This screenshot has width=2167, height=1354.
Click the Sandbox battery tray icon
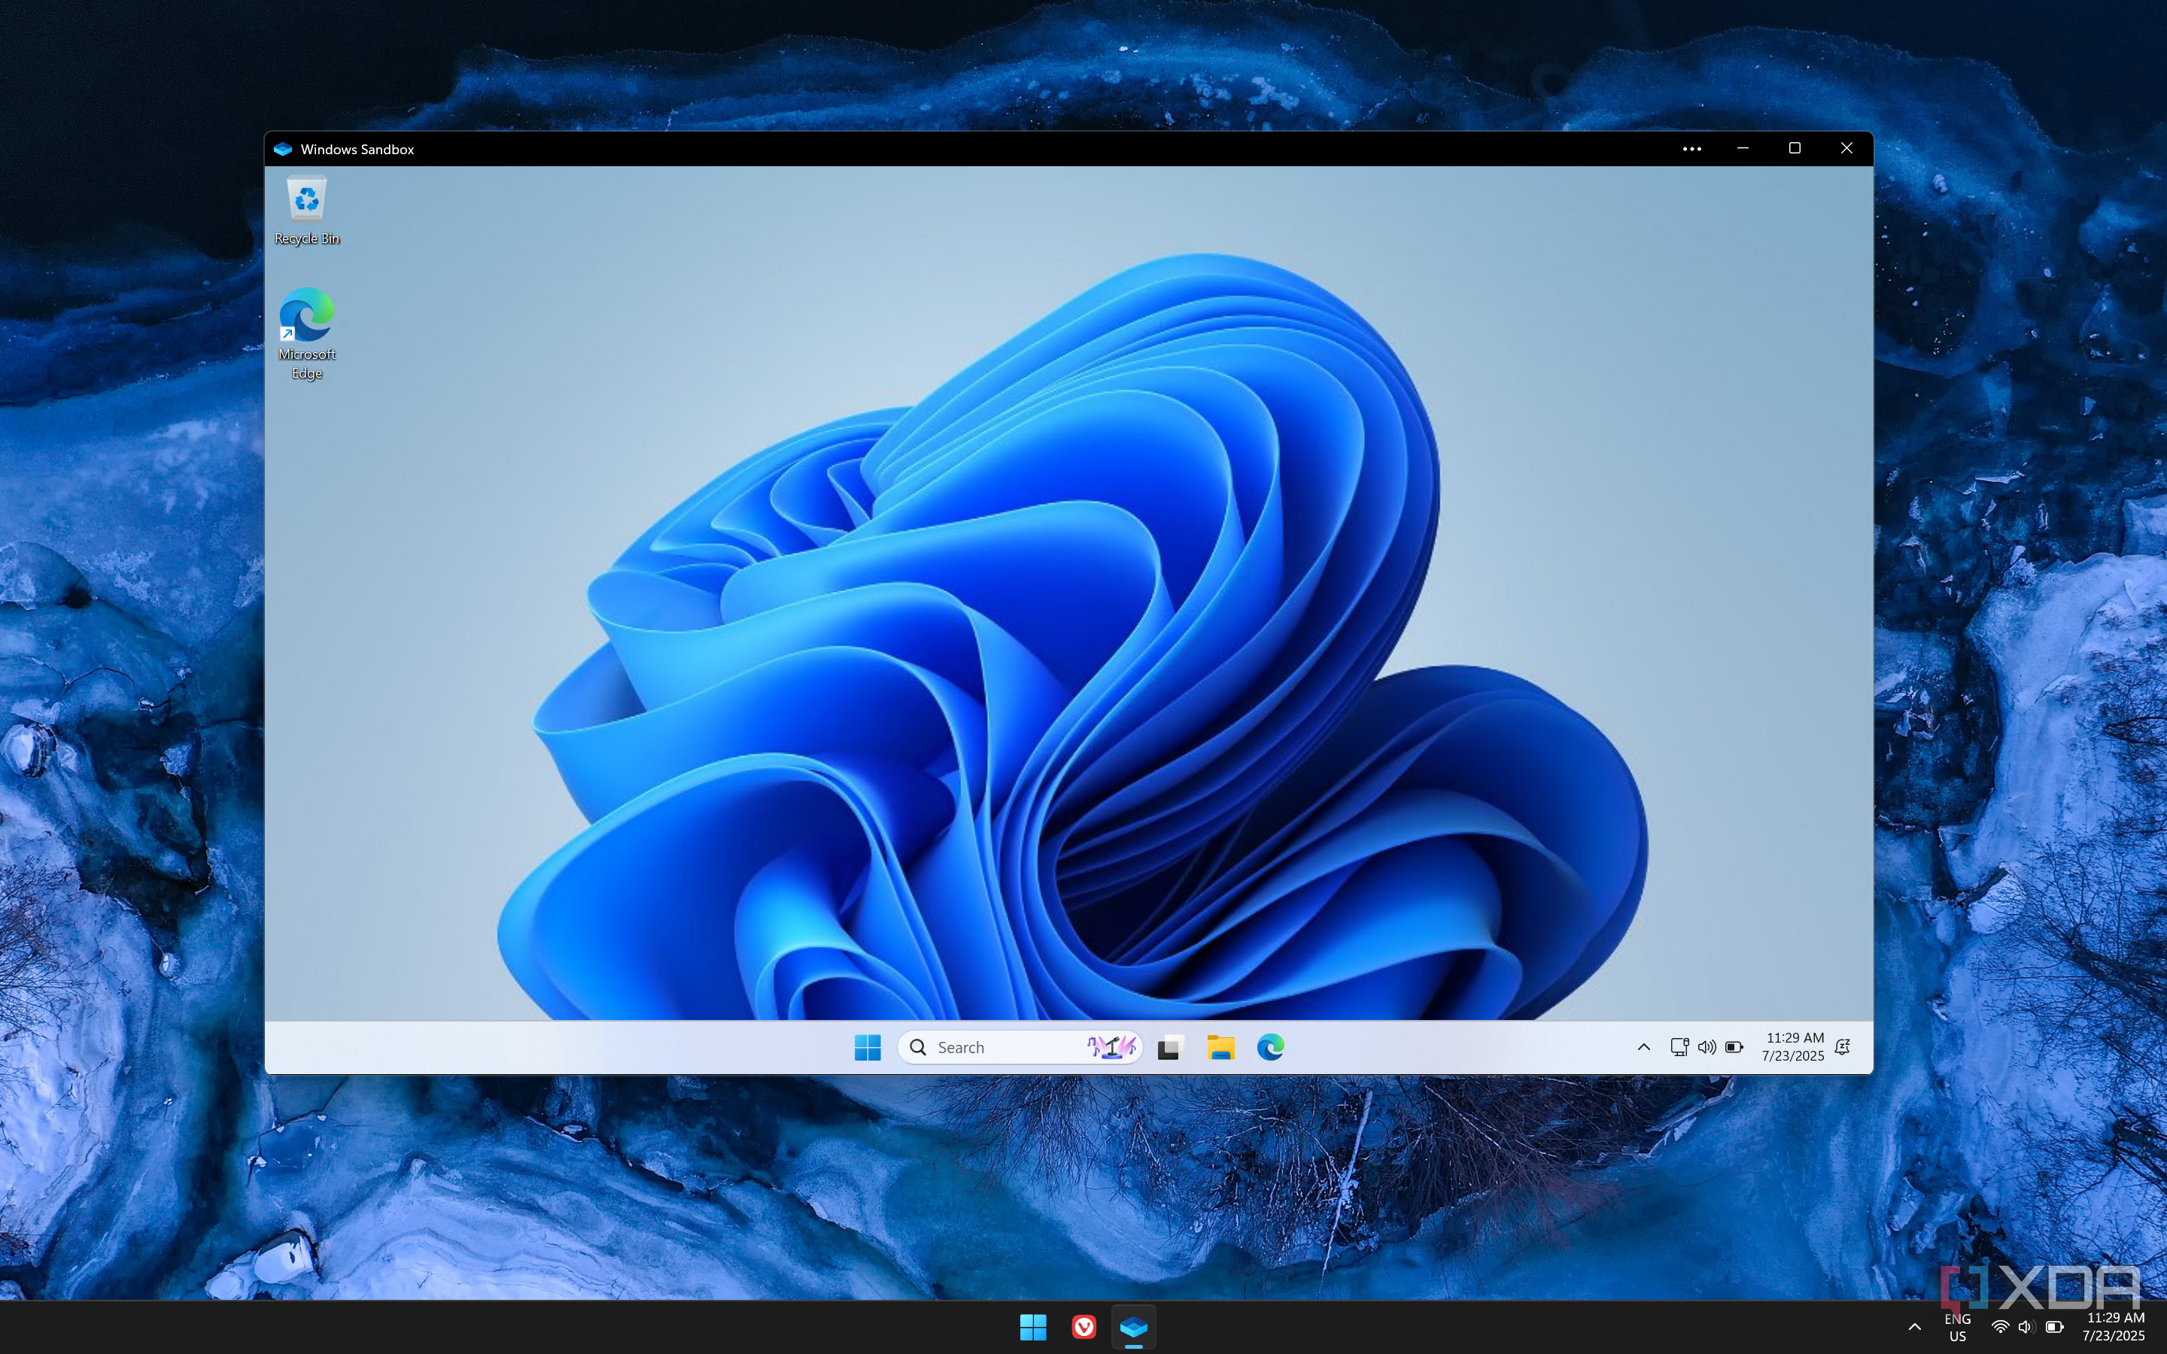(x=1734, y=1047)
